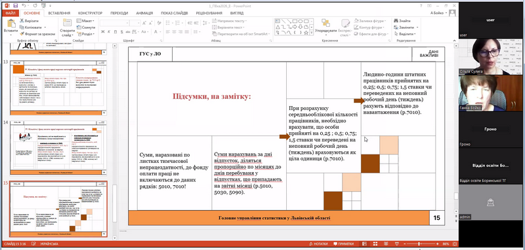Activate Format Painter (Формат за зразком)
This screenshot has width=525, height=250.
point(37,34)
